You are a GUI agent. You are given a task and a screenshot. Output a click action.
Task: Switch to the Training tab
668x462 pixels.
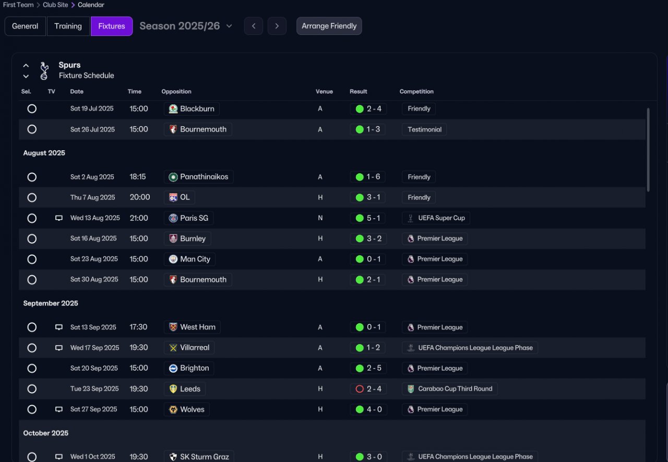coord(68,26)
